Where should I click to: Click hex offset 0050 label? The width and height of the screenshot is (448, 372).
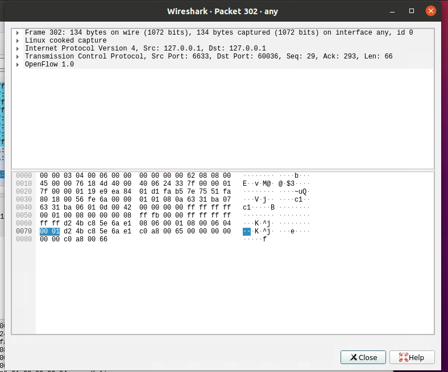click(24, 216)
